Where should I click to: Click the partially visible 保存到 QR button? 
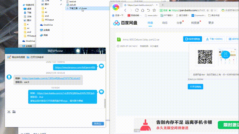(x=233, y=39)
